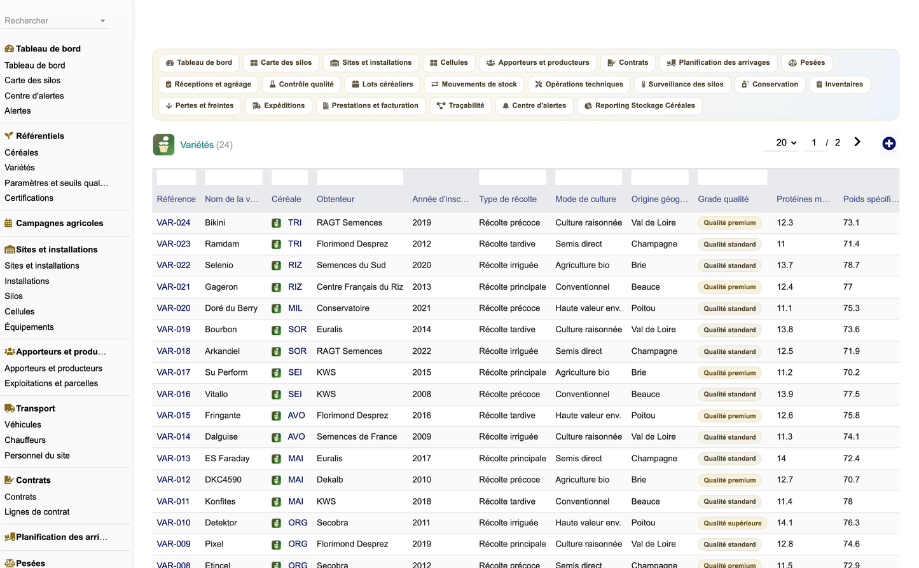Click cereal icon beside RIZ in Selenio row
This screenshot has width=919, height=568.
click(x=276, y=266)
